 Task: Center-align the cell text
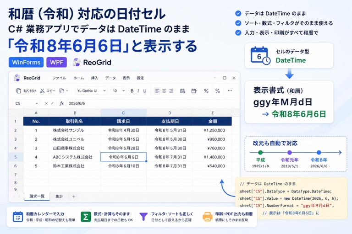point(164,90)
